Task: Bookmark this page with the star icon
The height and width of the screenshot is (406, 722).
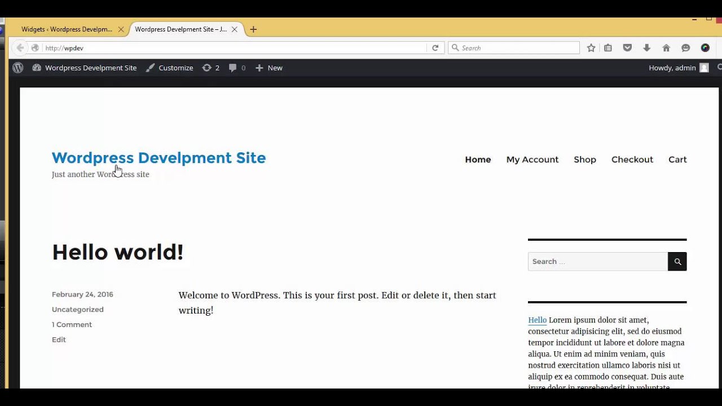Action: pos(591,48)
